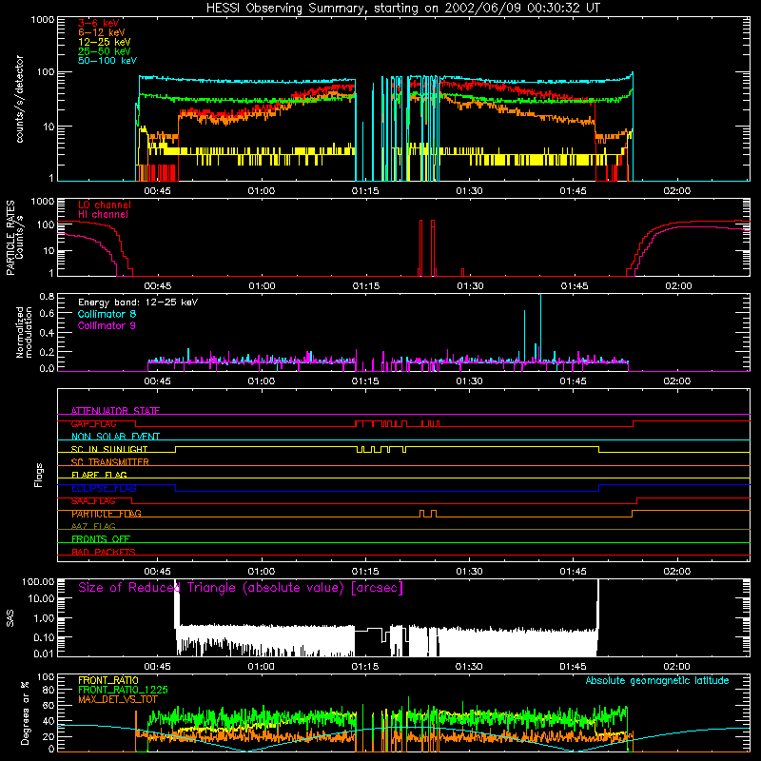Click 02:00 tick under counts plot
The height and width of the screenshot is (761, 761).
(x=677, y=191)
